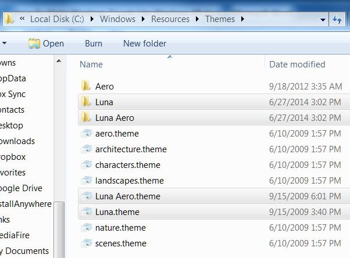This screenshot has height=258, width=350.
Task: Click the refresh button beside address bar
Action: tap(337, 19)
